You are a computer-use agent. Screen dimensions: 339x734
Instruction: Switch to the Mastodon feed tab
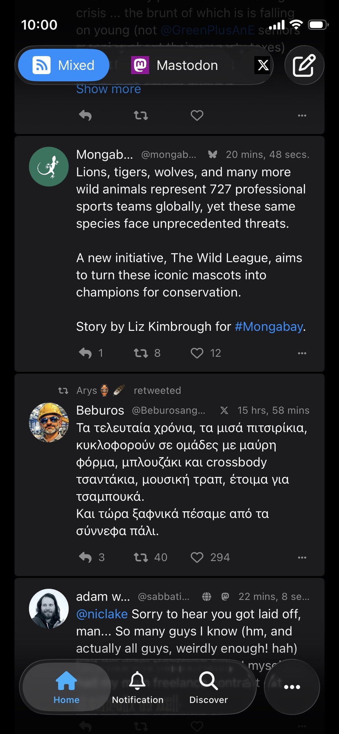[x=175, y=65]
